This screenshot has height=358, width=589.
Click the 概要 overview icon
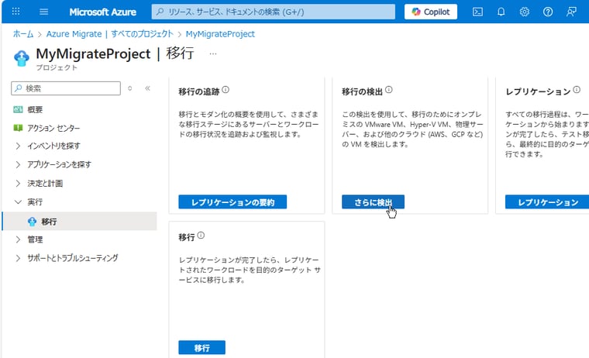[18, 109]
